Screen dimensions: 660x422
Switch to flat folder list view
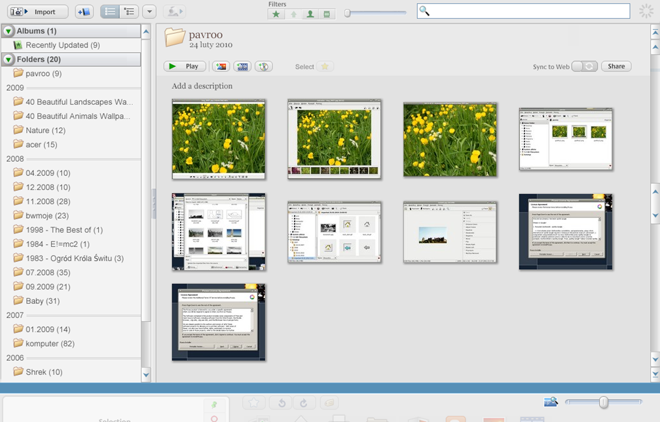tap(110, 11)
